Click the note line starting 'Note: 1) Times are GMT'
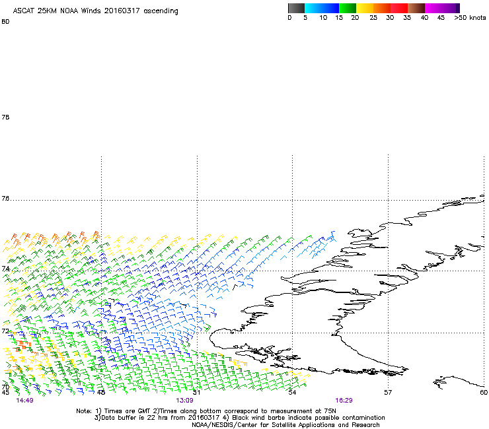 coord(206,411)
